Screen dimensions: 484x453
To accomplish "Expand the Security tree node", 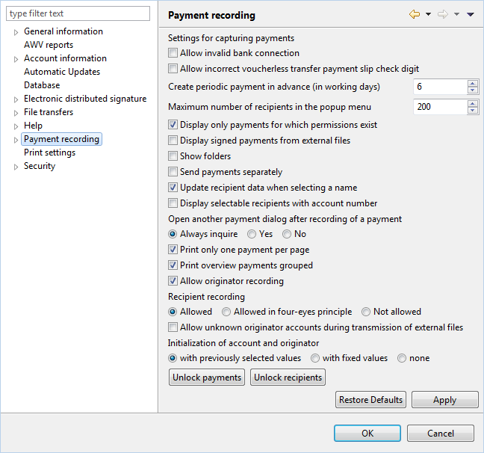I will (x=16, y=167).
